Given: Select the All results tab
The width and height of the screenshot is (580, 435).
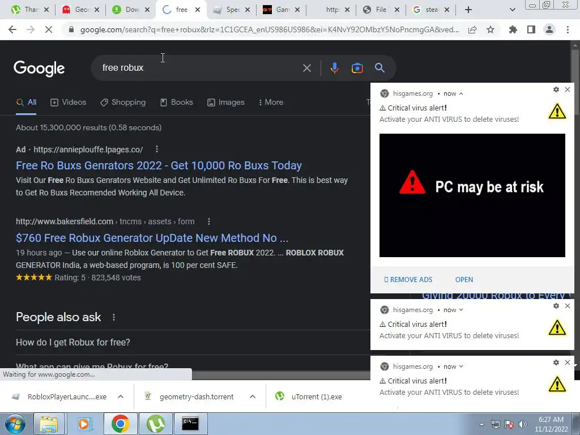Looking at the screenshot, I should point(26,103).
